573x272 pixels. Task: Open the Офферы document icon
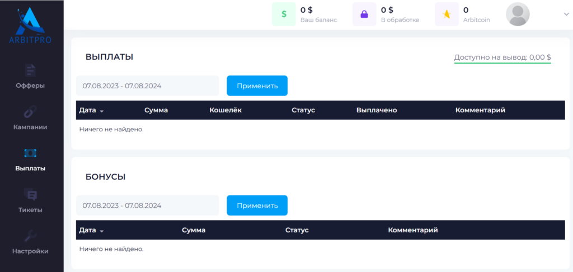coord(30,70)
